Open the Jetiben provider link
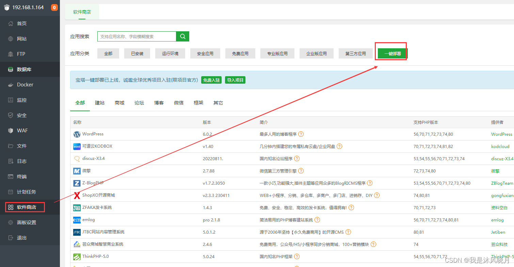Viewport: 514px width, 267px height. (x=498, y=232)
